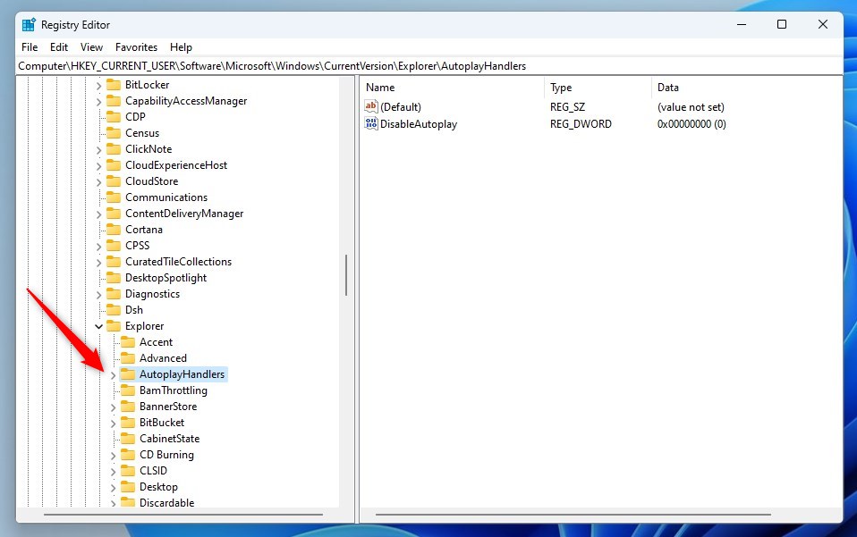
Task: Open the Help menu
Action: pos(181,47)
